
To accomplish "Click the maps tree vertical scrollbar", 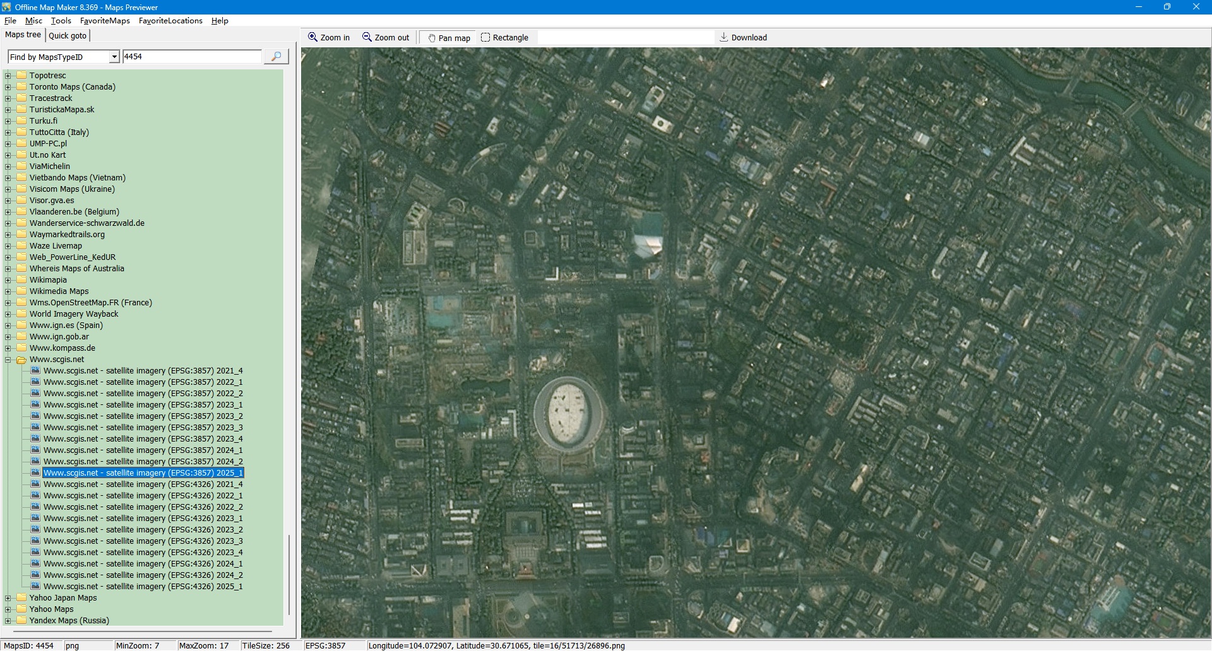I will click(x=289, y=574).
